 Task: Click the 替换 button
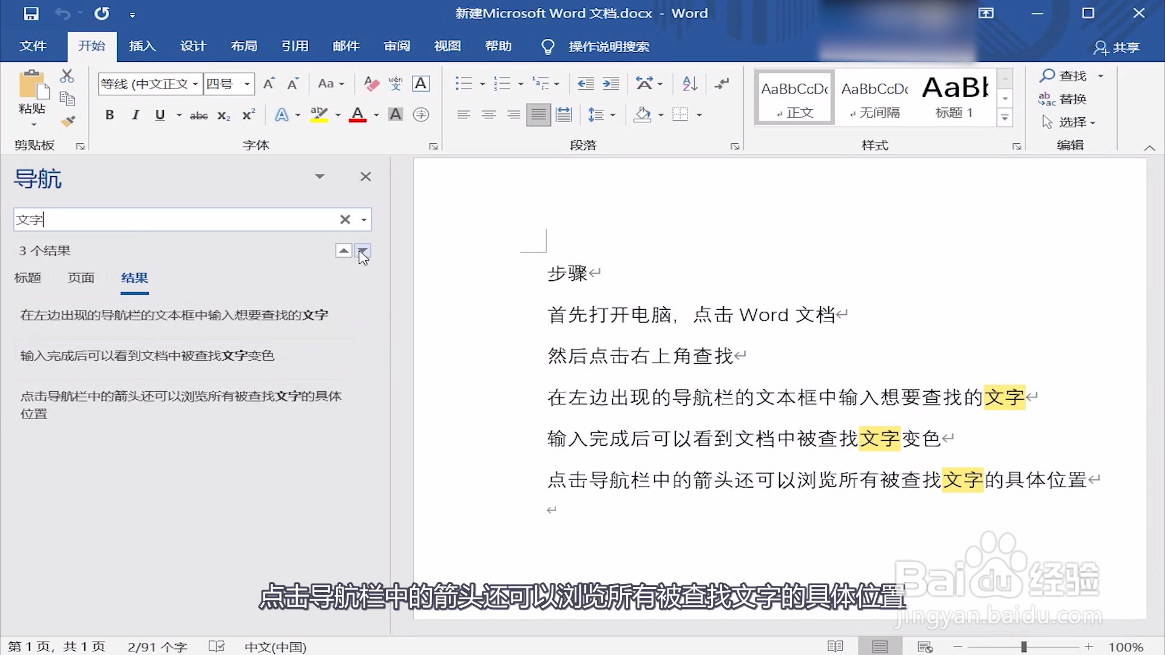point(1062,99)
